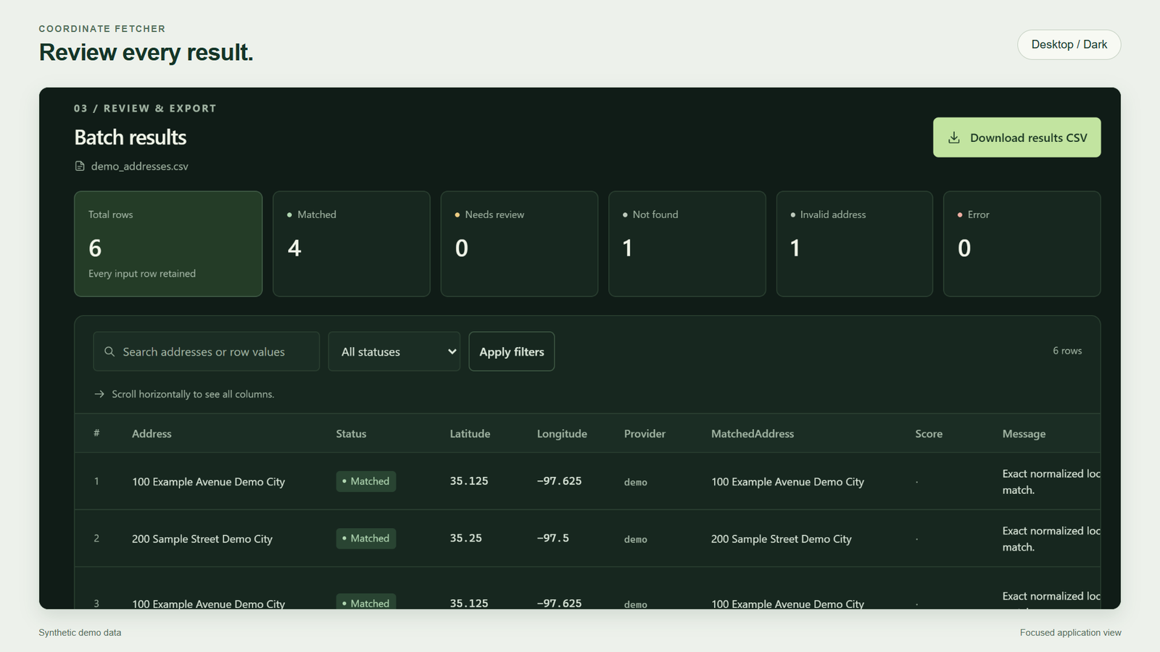This screenshot has width=1160, height=652.
Task: Click the Score column header
Action: coord(929,434)
